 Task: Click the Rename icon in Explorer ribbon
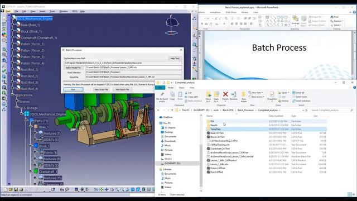click(x=234, y=96)
